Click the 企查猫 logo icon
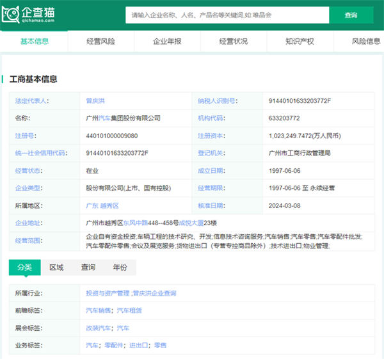 pos(12,15)
